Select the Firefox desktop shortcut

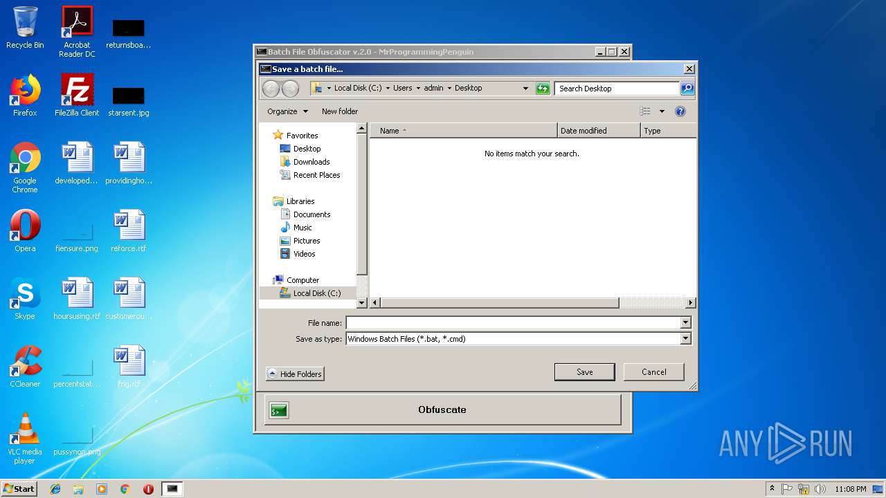(25, 95)
